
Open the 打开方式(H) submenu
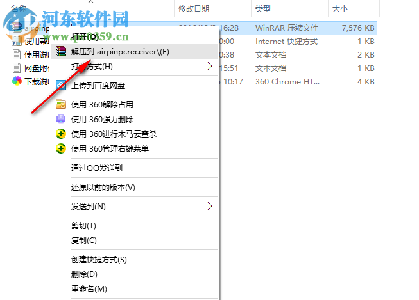(134, 66)
